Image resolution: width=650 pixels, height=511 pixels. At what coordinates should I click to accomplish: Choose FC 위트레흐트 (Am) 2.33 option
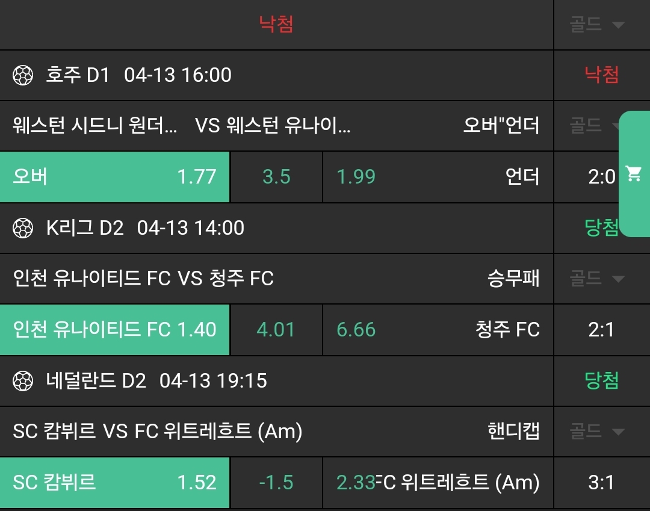tap(438, 483)
